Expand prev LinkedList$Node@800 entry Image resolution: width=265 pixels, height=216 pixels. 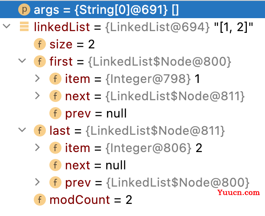pyautogui.click(x=37, y=182)
